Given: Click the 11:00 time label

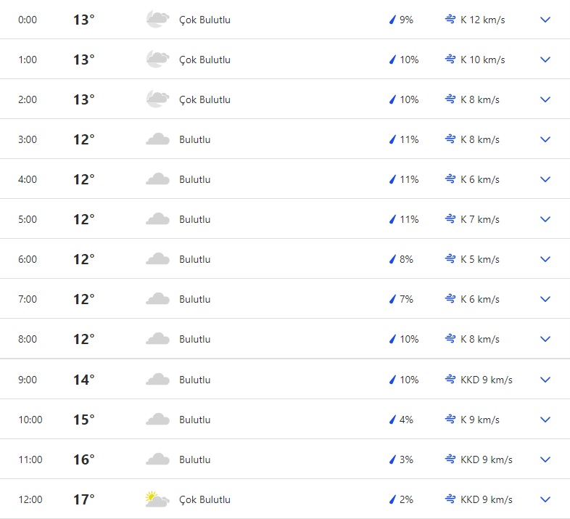Looking at the screenshot, I should pyautogui.click(x=30, y=459).
